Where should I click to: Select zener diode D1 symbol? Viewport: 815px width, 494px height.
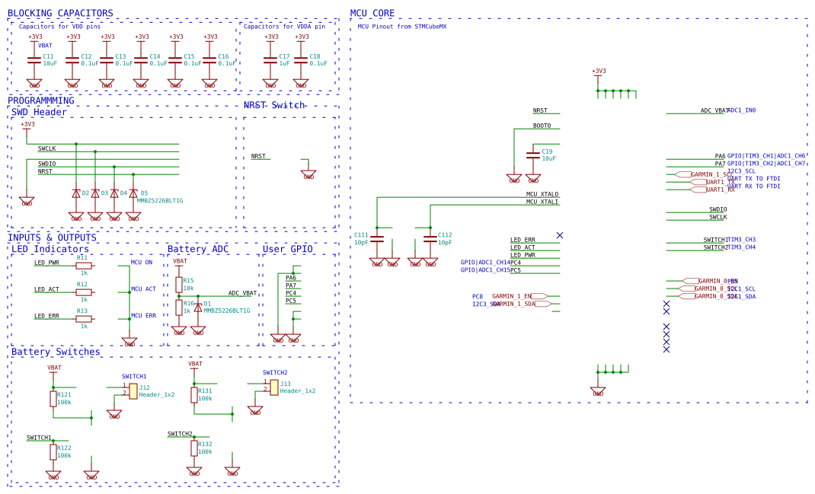pyautogui.click(x=198, y=308)
